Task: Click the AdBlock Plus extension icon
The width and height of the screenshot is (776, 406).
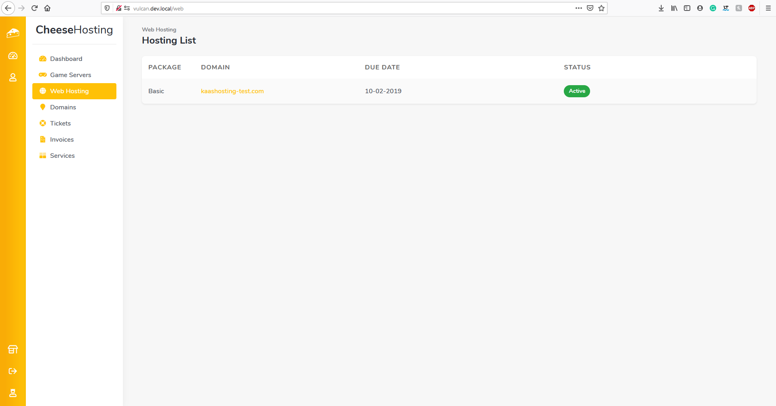Action: [x=752, y=8]
